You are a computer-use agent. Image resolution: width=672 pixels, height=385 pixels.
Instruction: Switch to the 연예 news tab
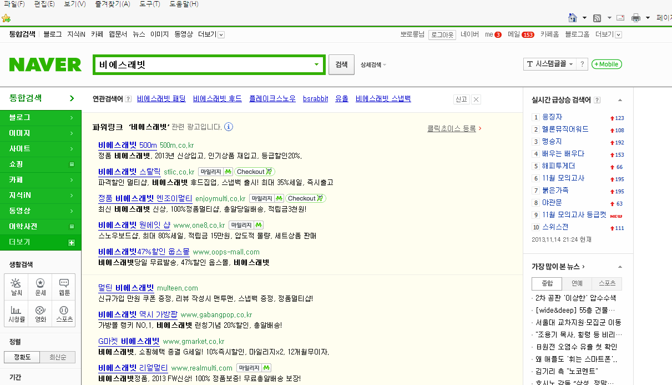coord(577,283)
